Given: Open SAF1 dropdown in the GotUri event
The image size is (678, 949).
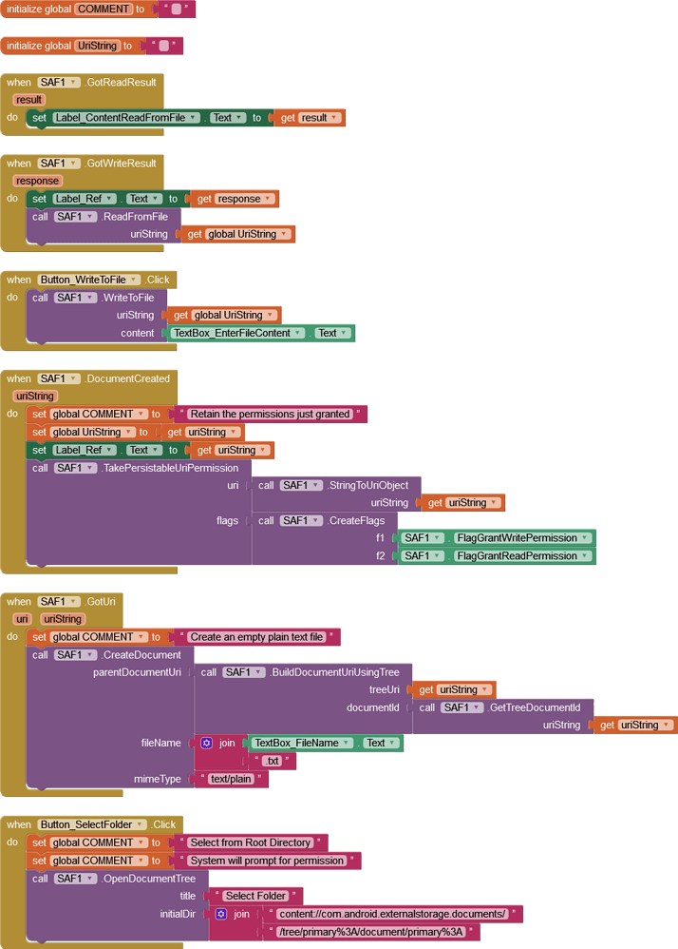Looking at the screenshot, I should [59, 602].
